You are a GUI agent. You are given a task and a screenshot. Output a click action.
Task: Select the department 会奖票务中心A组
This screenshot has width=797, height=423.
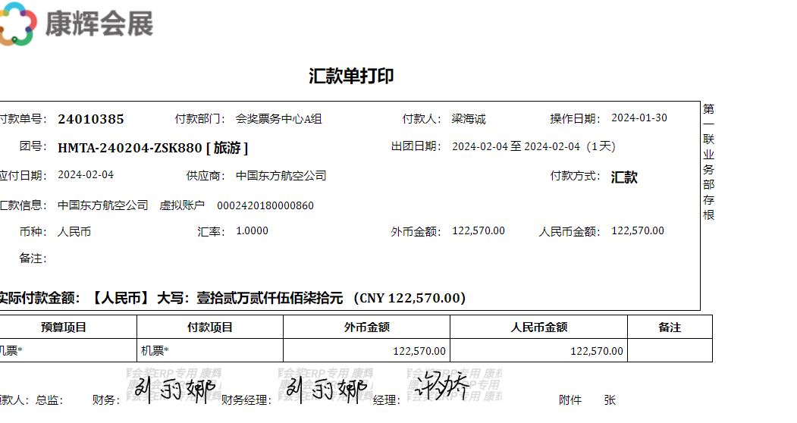click(278, 119)
